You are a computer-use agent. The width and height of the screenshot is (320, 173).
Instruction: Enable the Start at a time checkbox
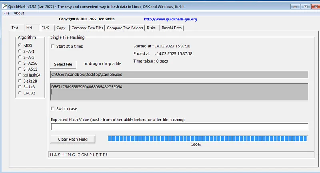[x=53, y=46]
